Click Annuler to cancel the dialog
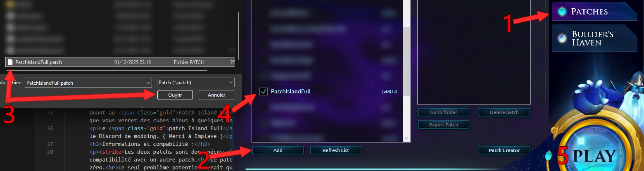Viewport: 644px width, 171px height. 216,95
